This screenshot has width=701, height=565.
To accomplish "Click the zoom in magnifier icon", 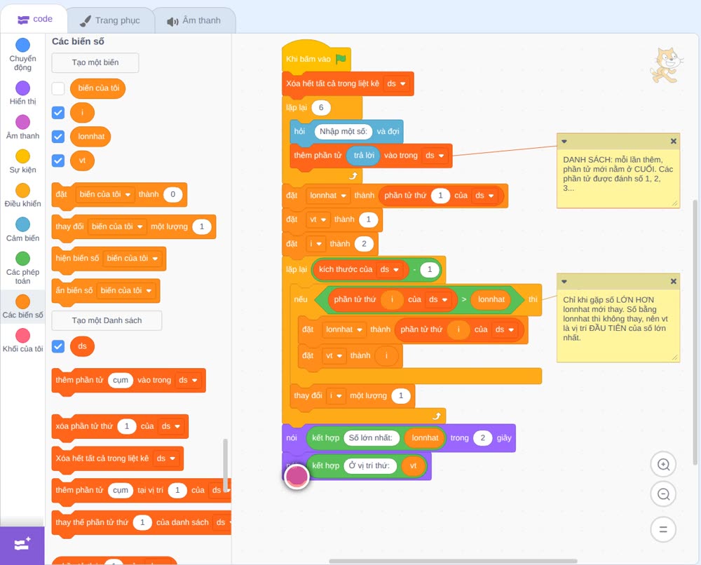I will click(663, 465).
